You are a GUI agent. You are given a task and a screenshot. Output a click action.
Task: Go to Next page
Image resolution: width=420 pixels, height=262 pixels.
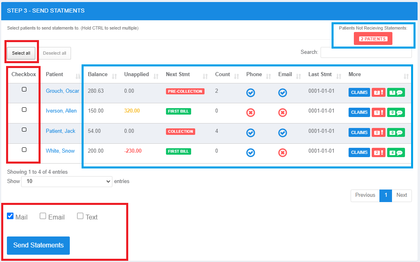coord(402,195)
